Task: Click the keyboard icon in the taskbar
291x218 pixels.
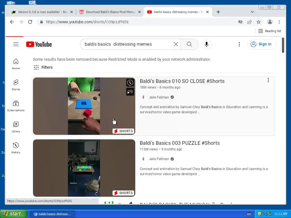Action: pyautogui.click(x=249, y=214)
